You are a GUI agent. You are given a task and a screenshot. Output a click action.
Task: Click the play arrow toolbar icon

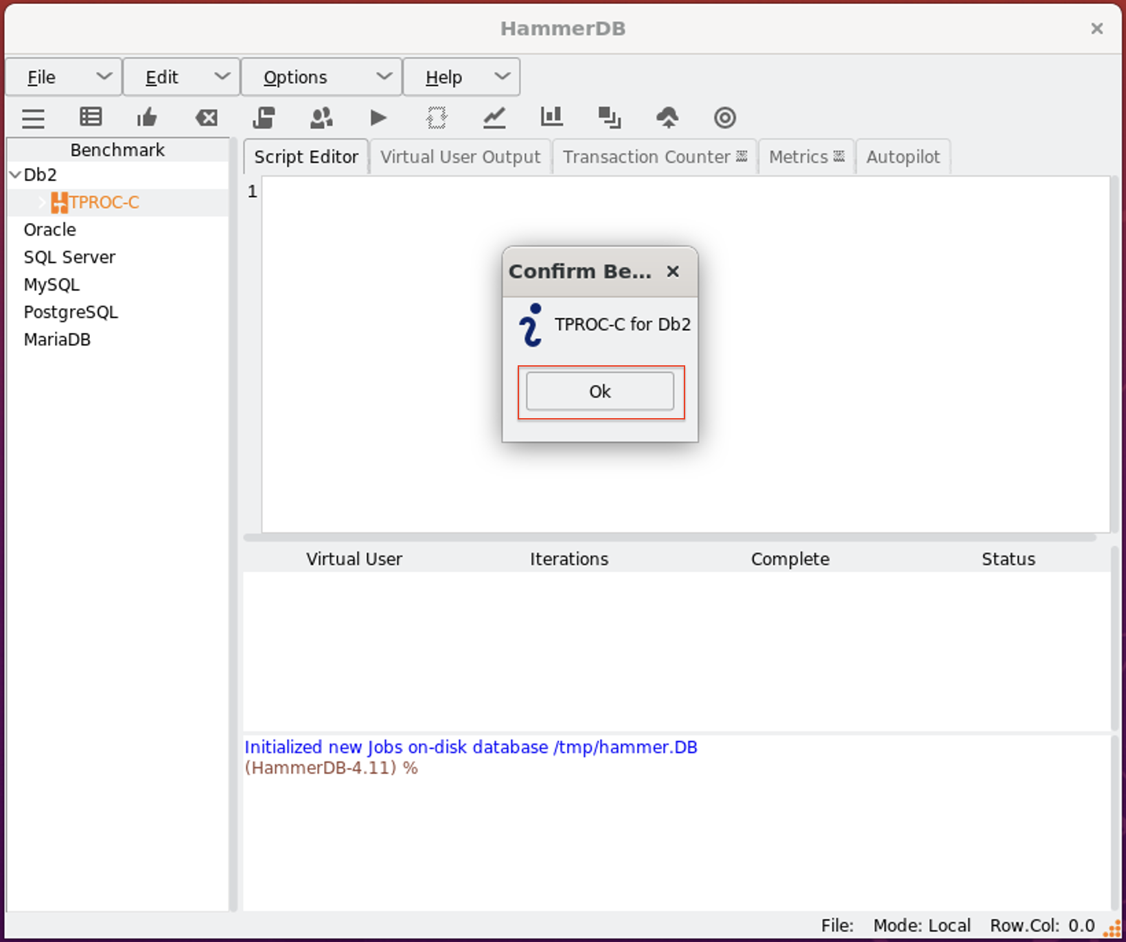(x=378, y=118)
